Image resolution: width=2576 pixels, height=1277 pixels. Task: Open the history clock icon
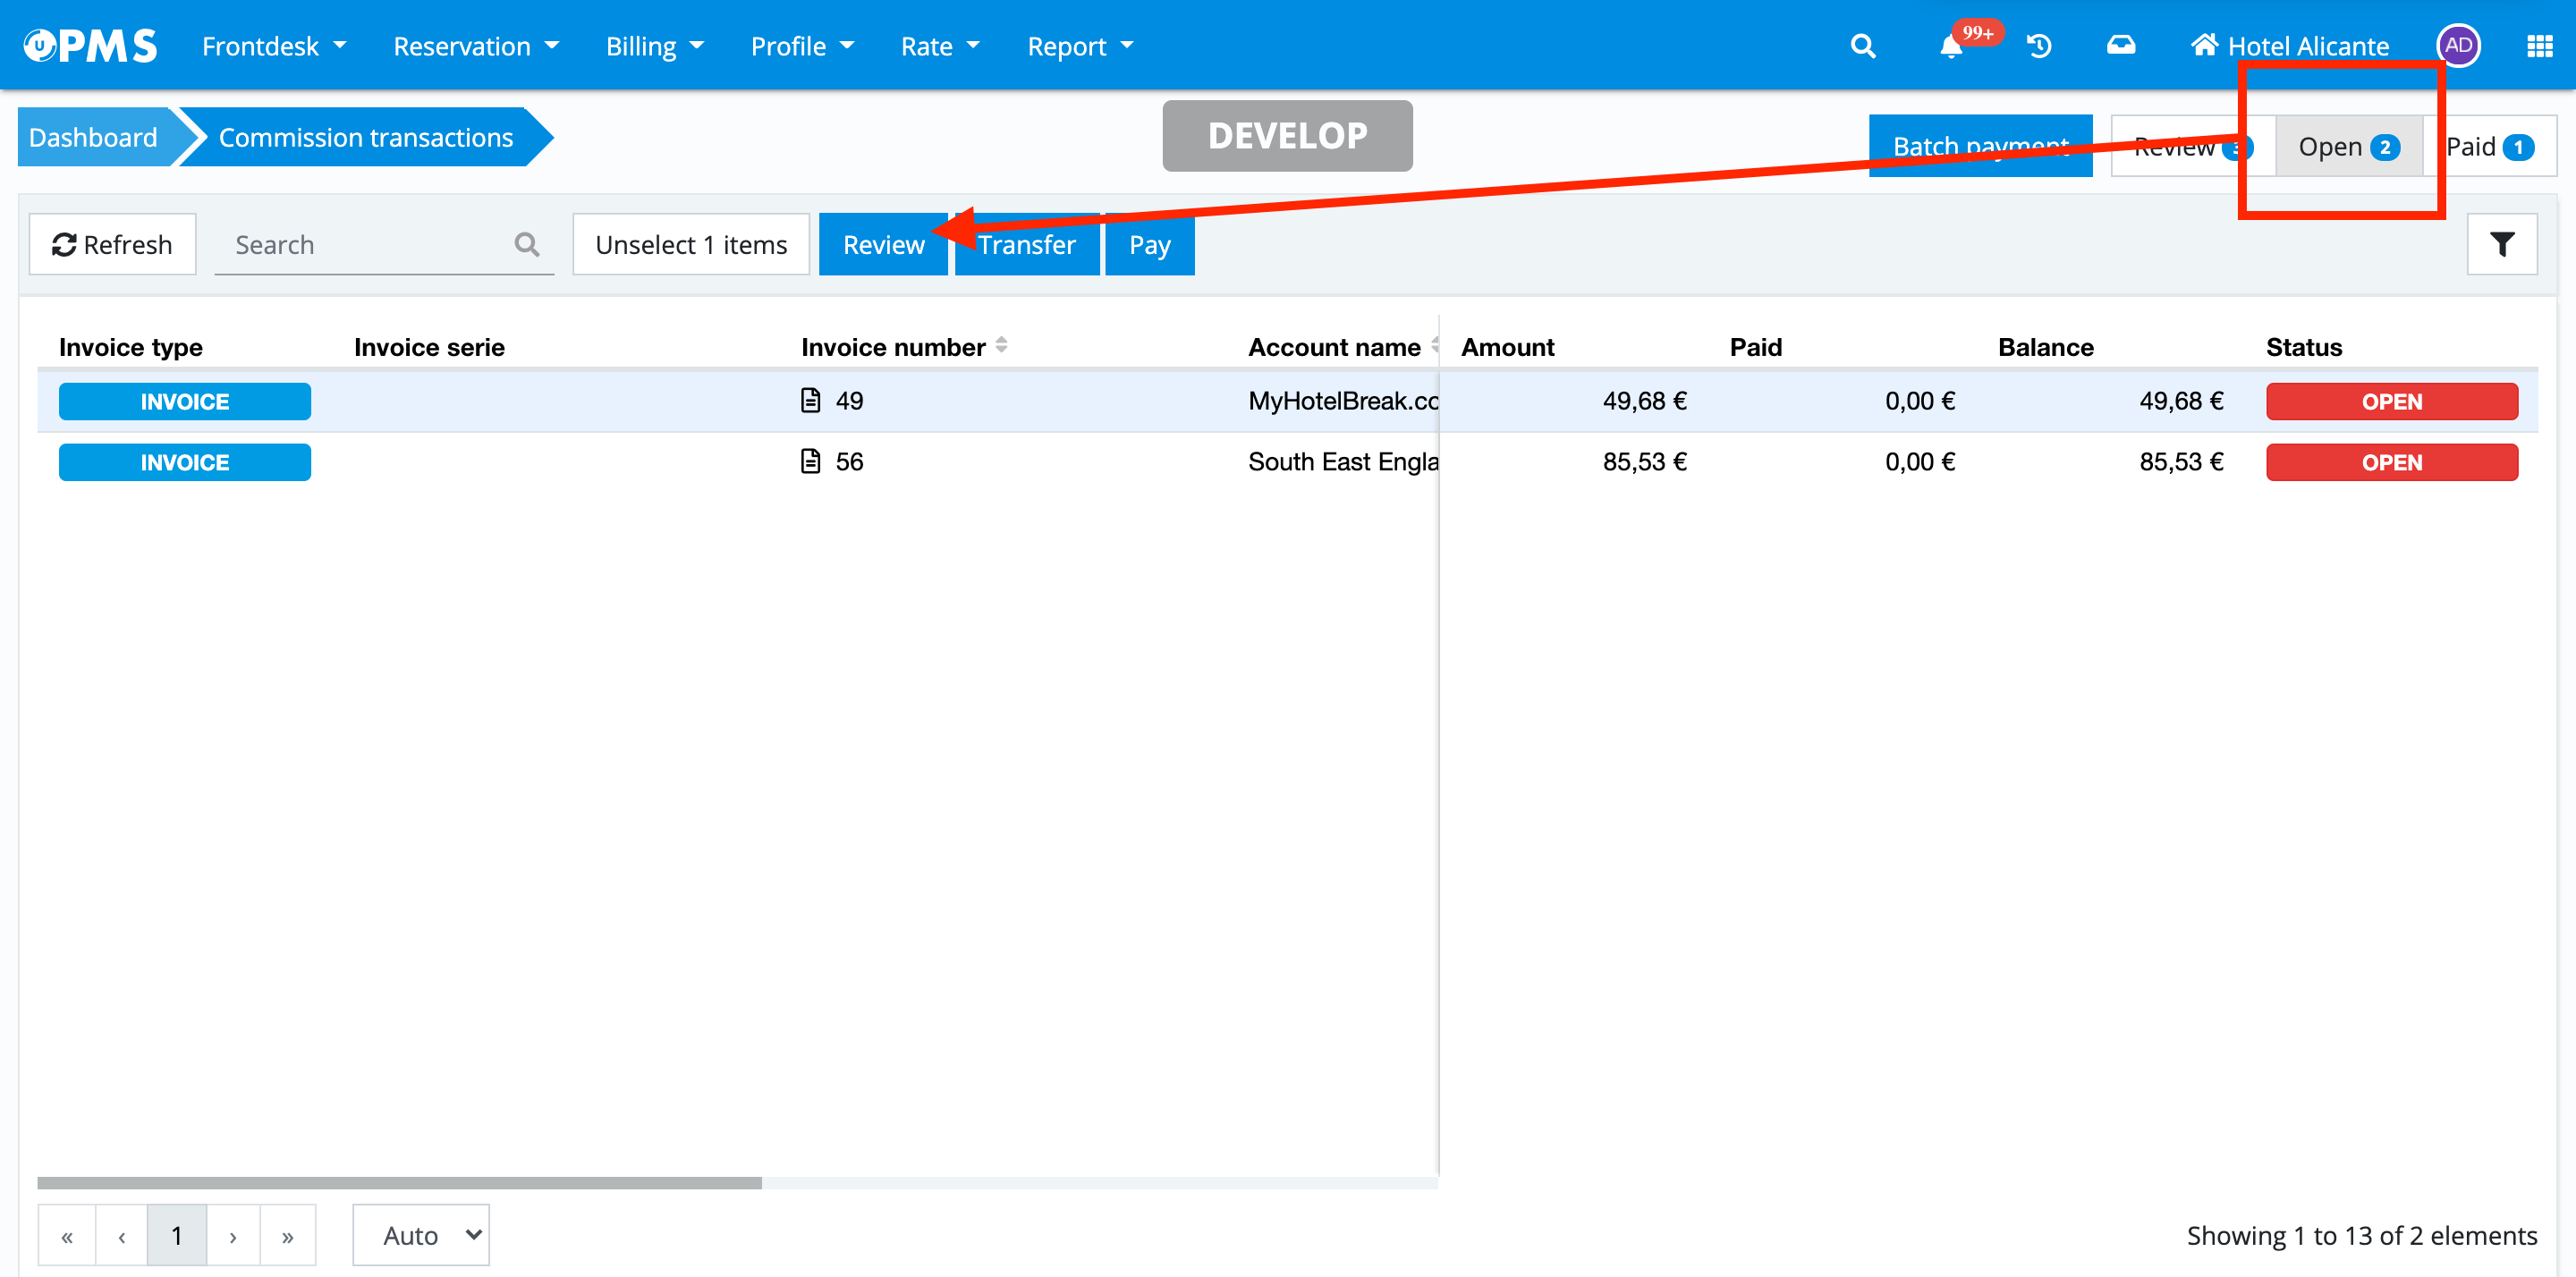[2039, 46]
